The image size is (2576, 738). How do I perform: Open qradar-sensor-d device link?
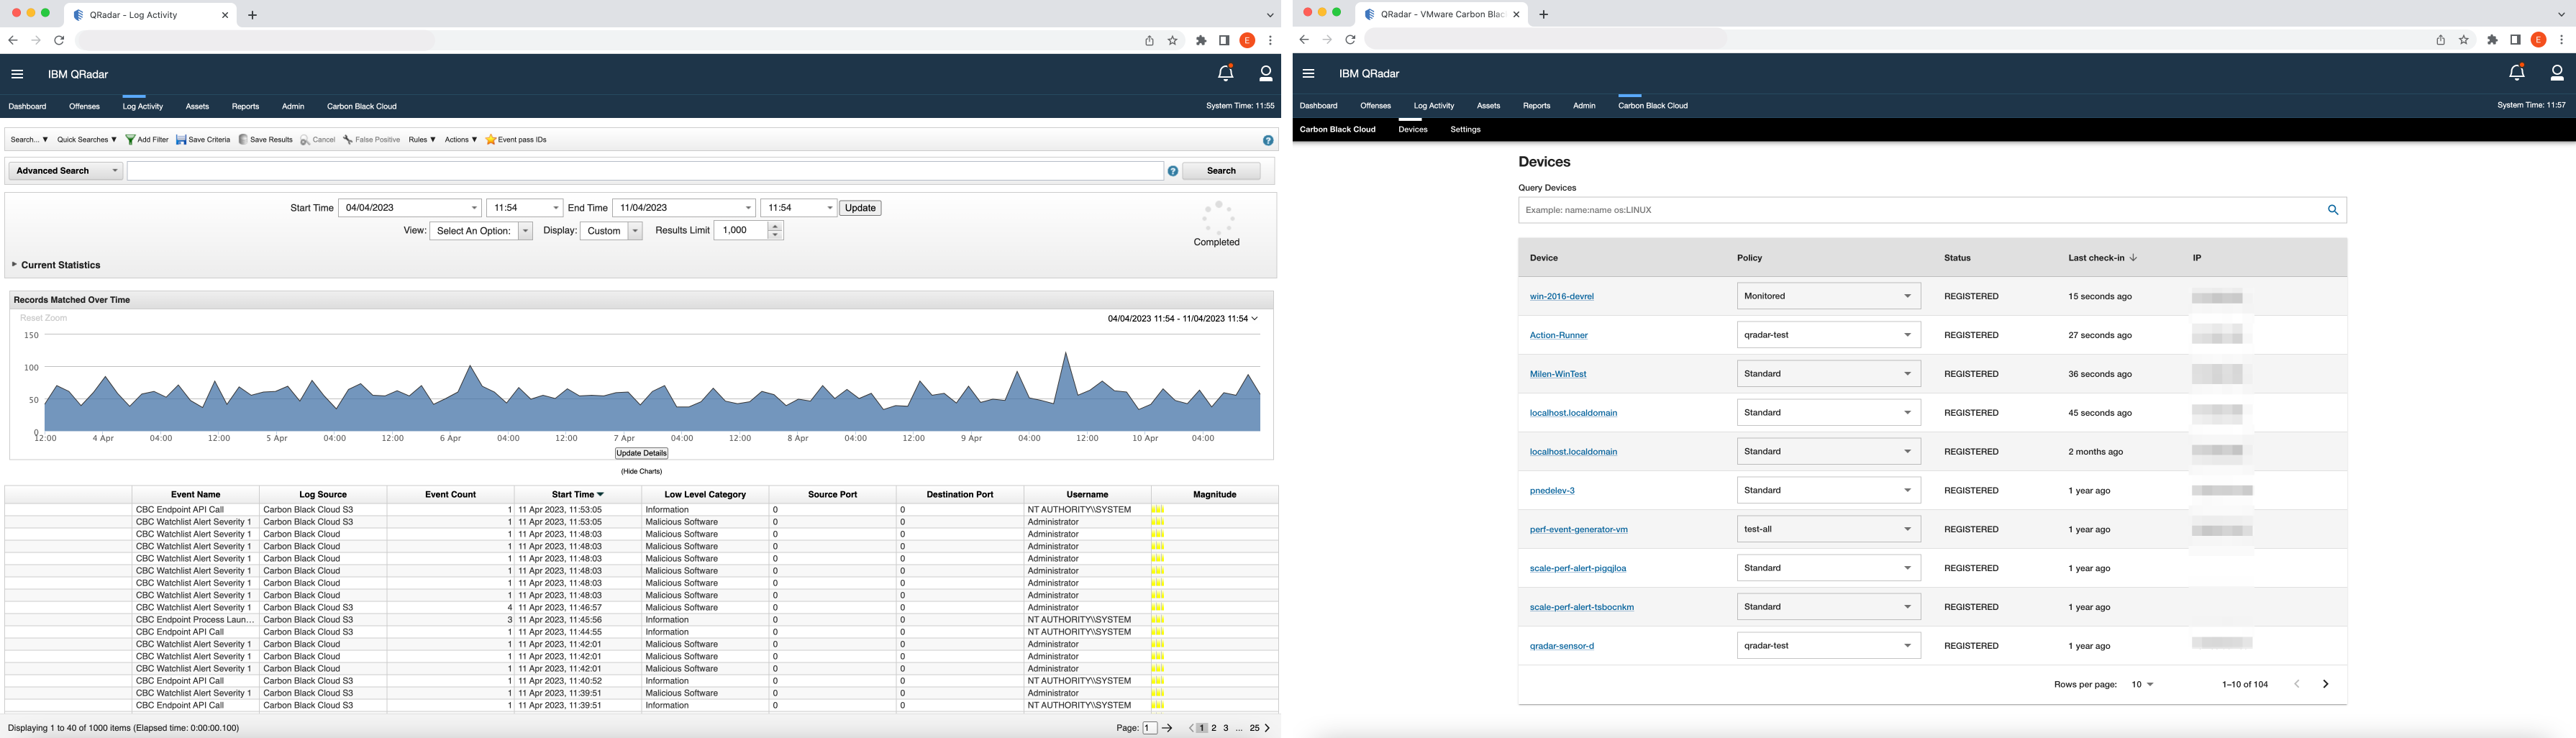[x=1562, y=646]
